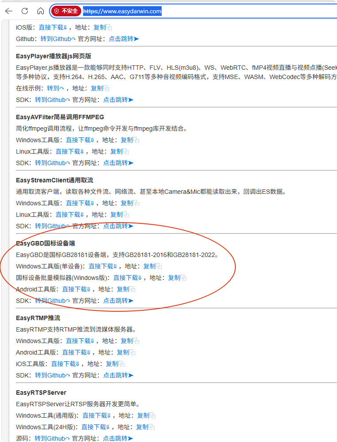Download EasyAVFilter Windows工具版
The width and height of the screenshot is (337, 442).
(x=80, y=140)
